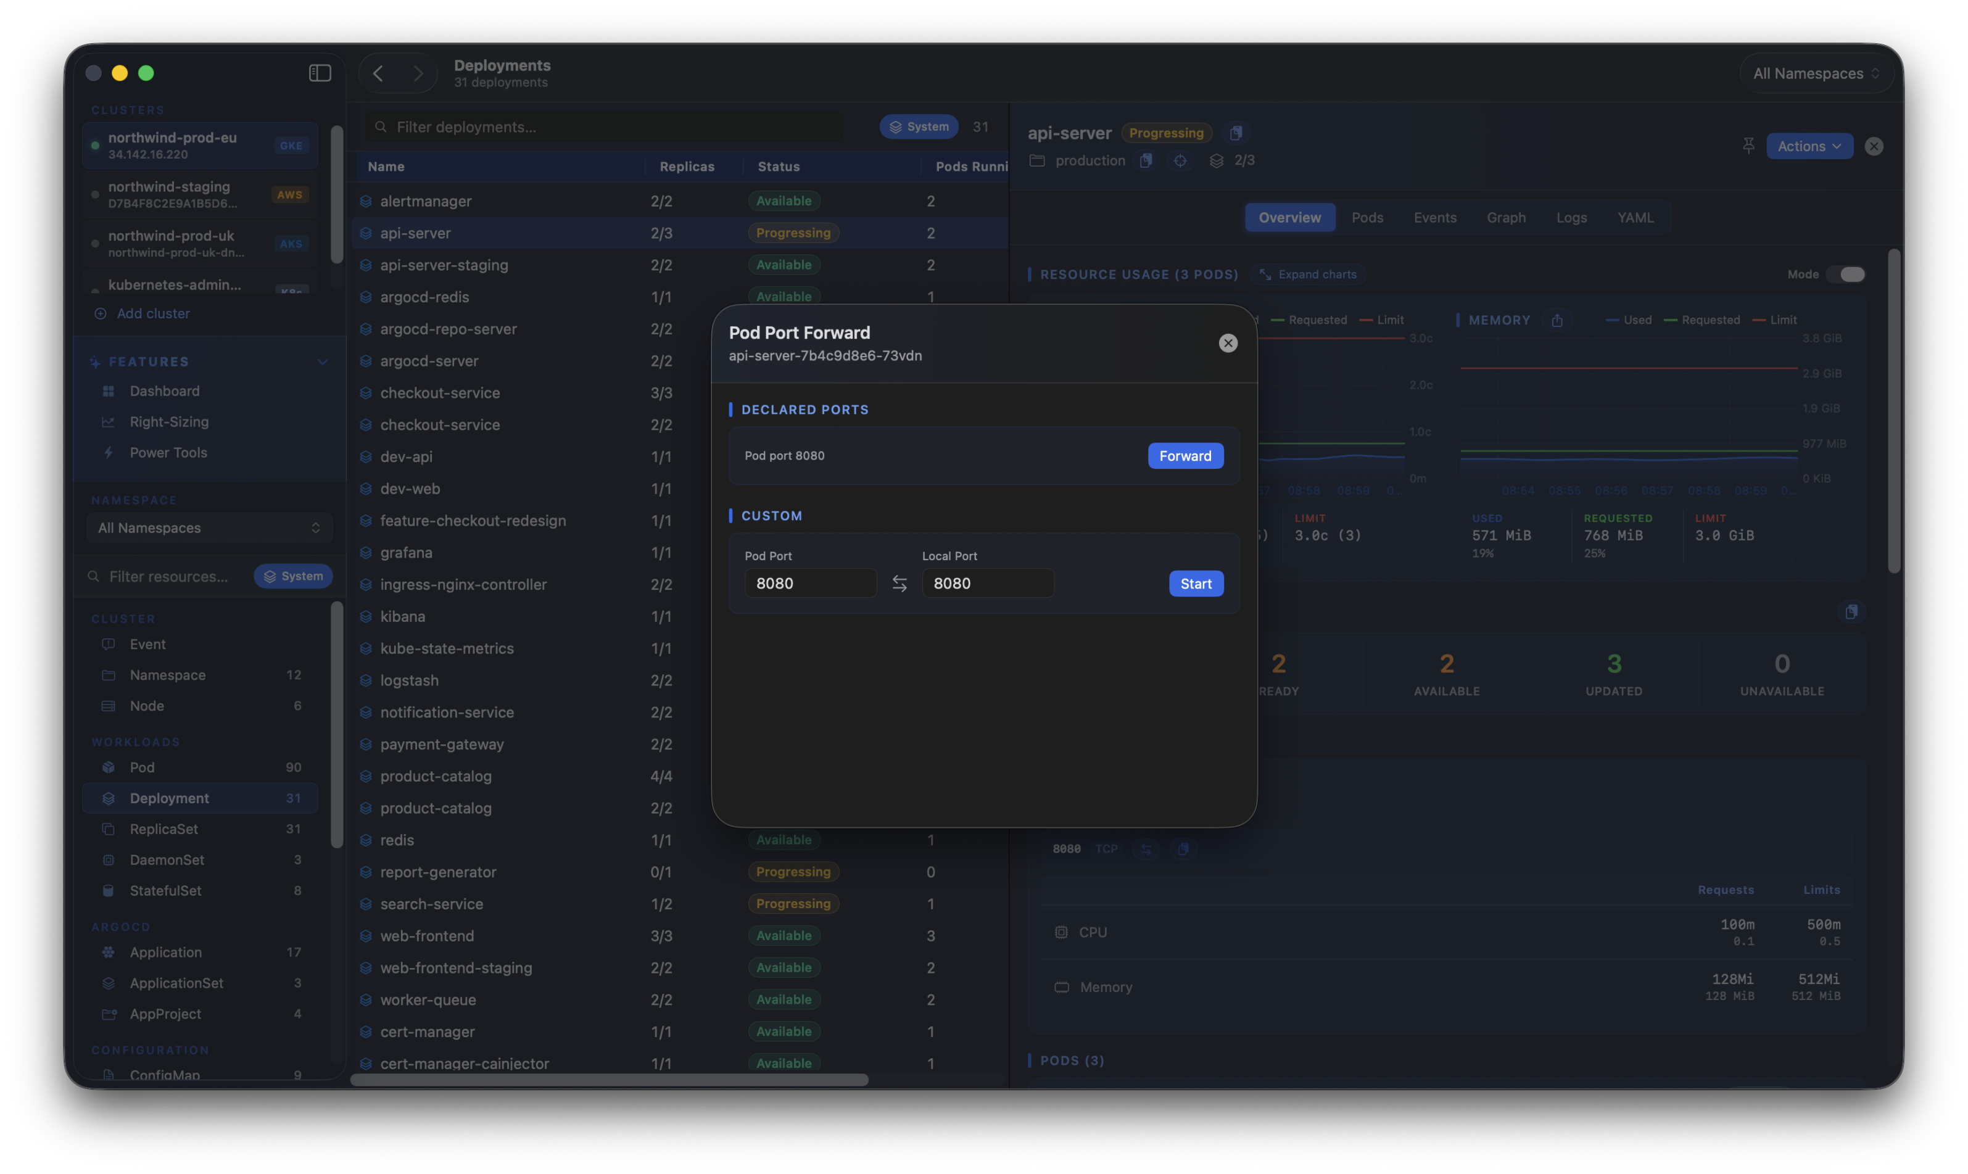
Task: Click the target icon beside production
Action: (1180, 160)
